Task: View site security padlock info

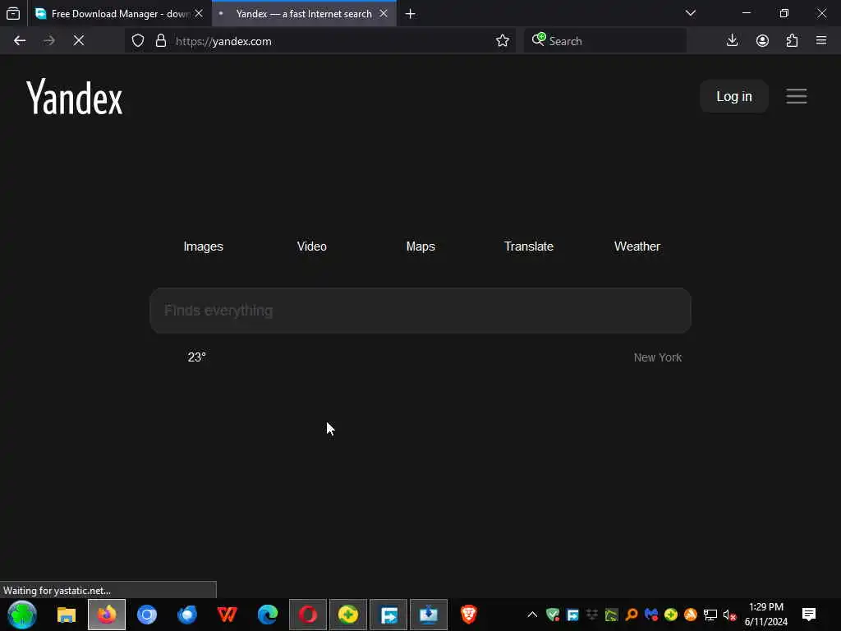Action: coord(160,41)
